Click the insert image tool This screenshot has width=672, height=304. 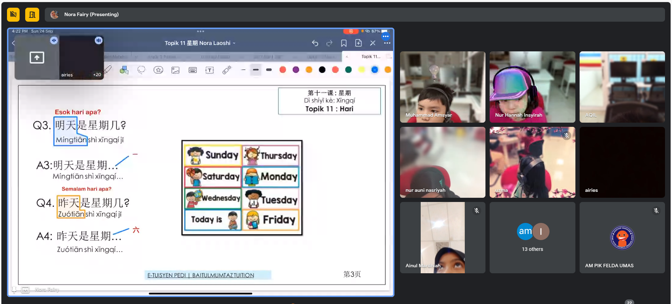point(175,70)
